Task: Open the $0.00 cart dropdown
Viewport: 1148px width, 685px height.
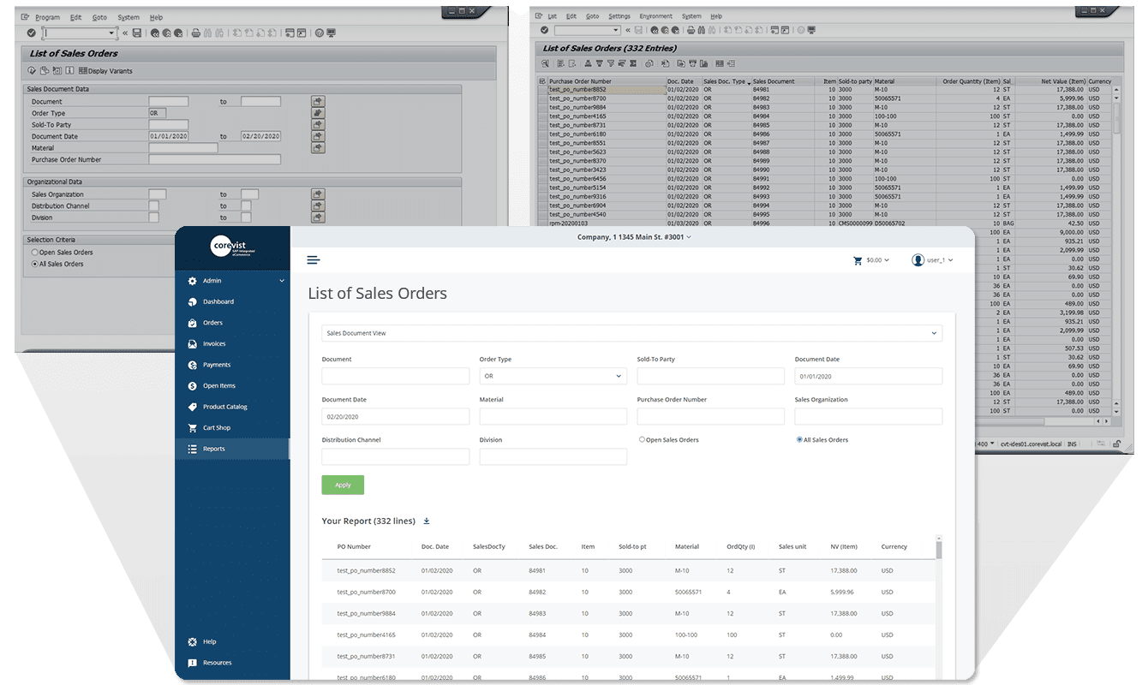Action: click(871, 260)
